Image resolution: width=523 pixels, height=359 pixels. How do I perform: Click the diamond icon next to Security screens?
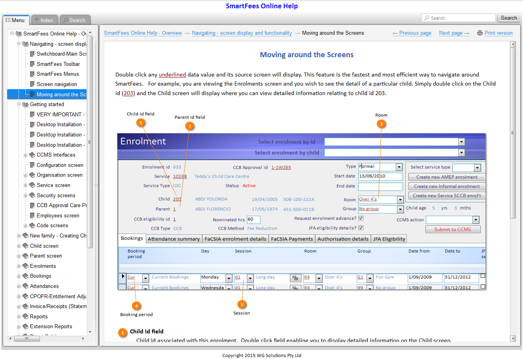point(32,195)
